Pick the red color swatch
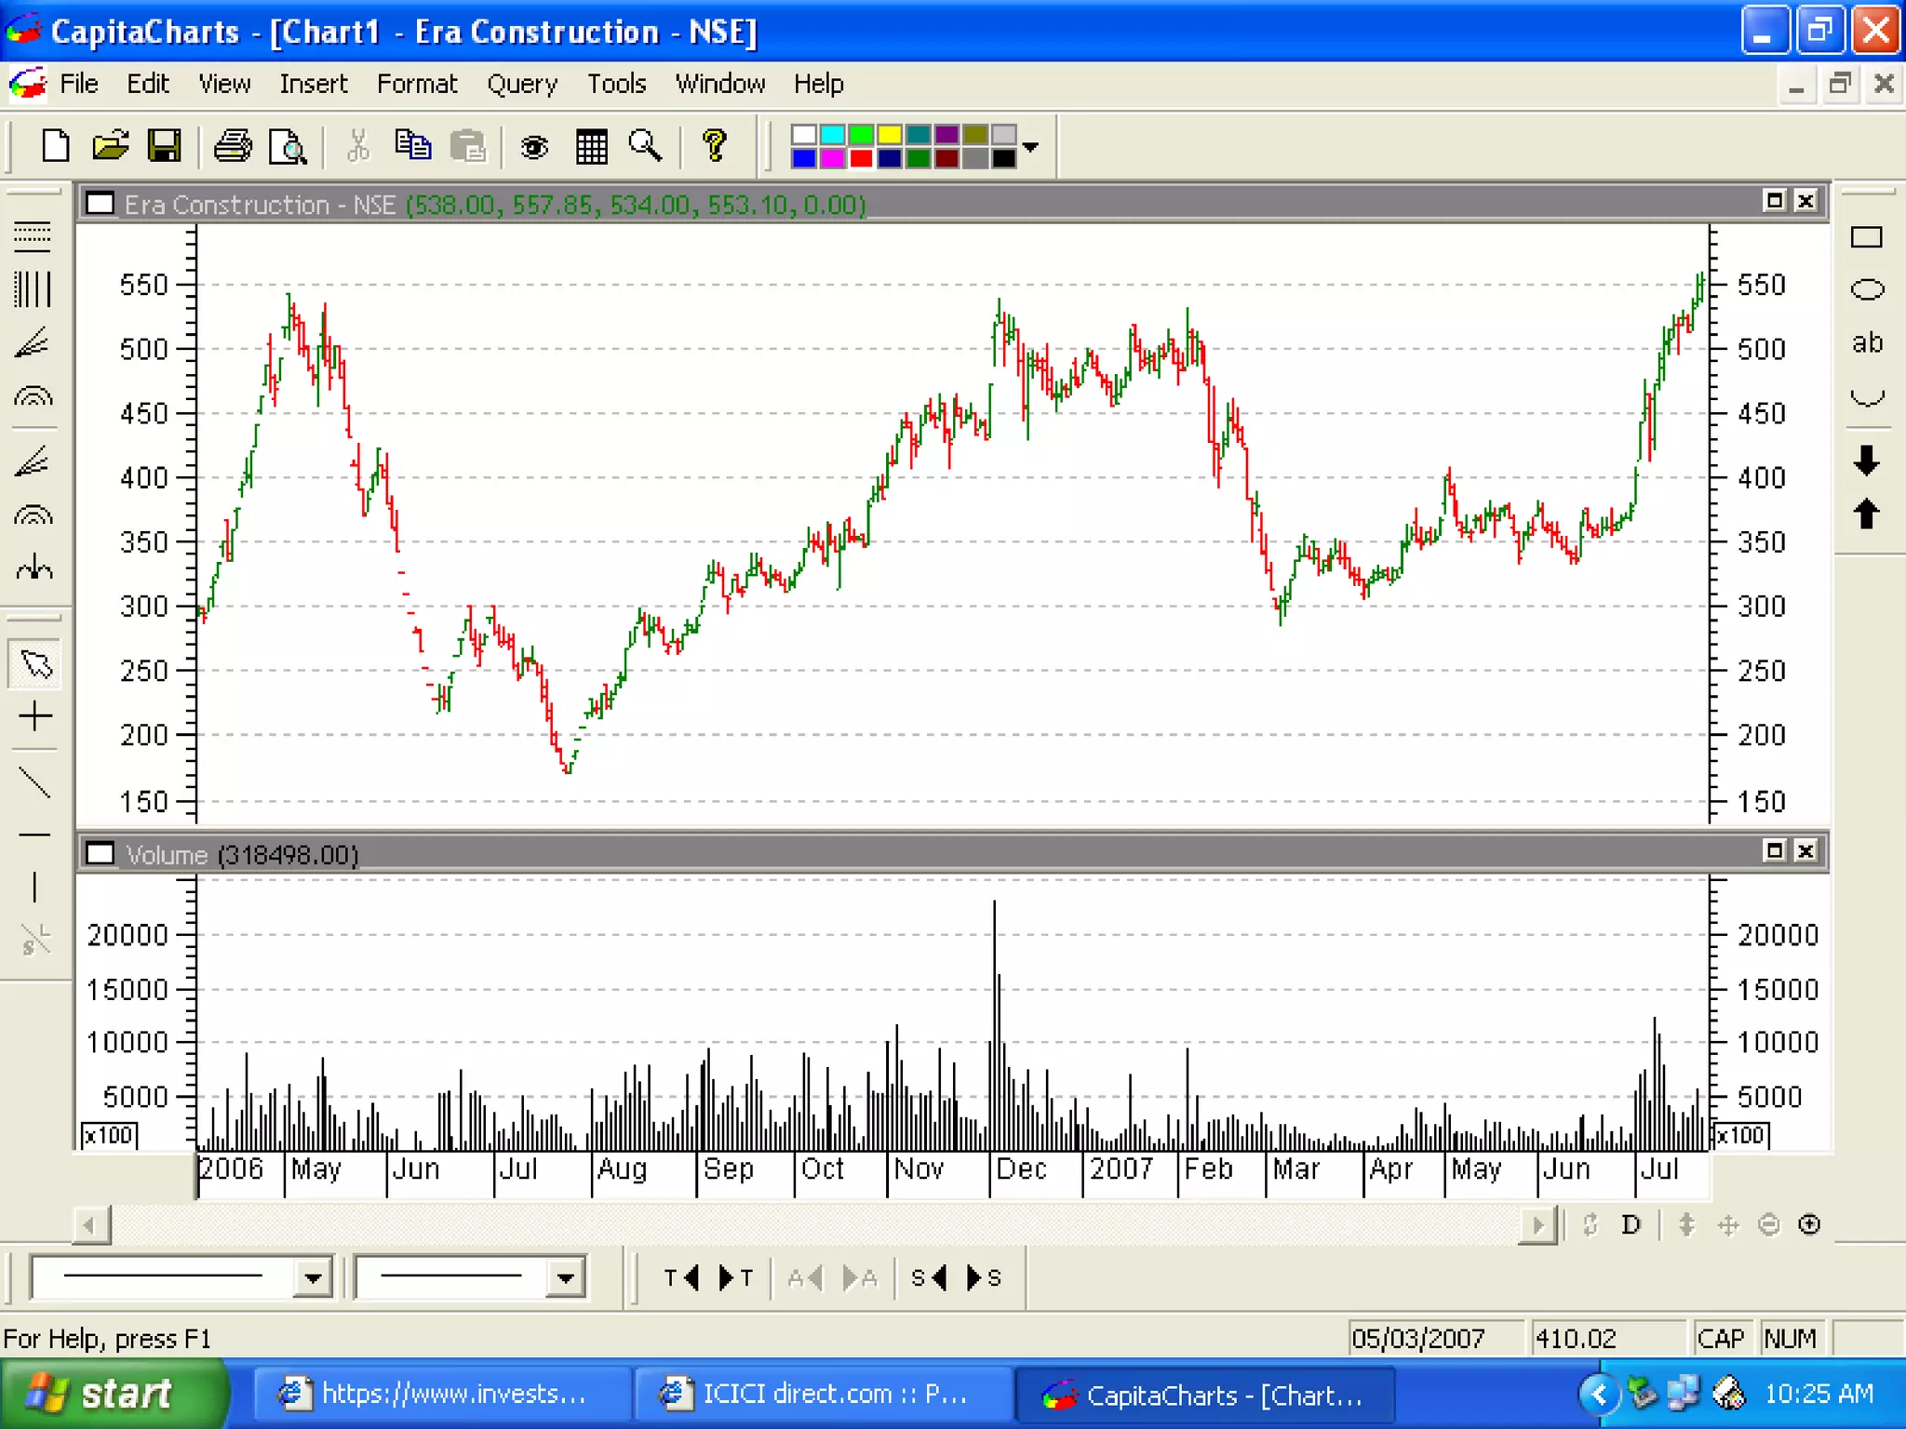The height and width of the screenshot is (1429, 1906). [x=861, y=158]
